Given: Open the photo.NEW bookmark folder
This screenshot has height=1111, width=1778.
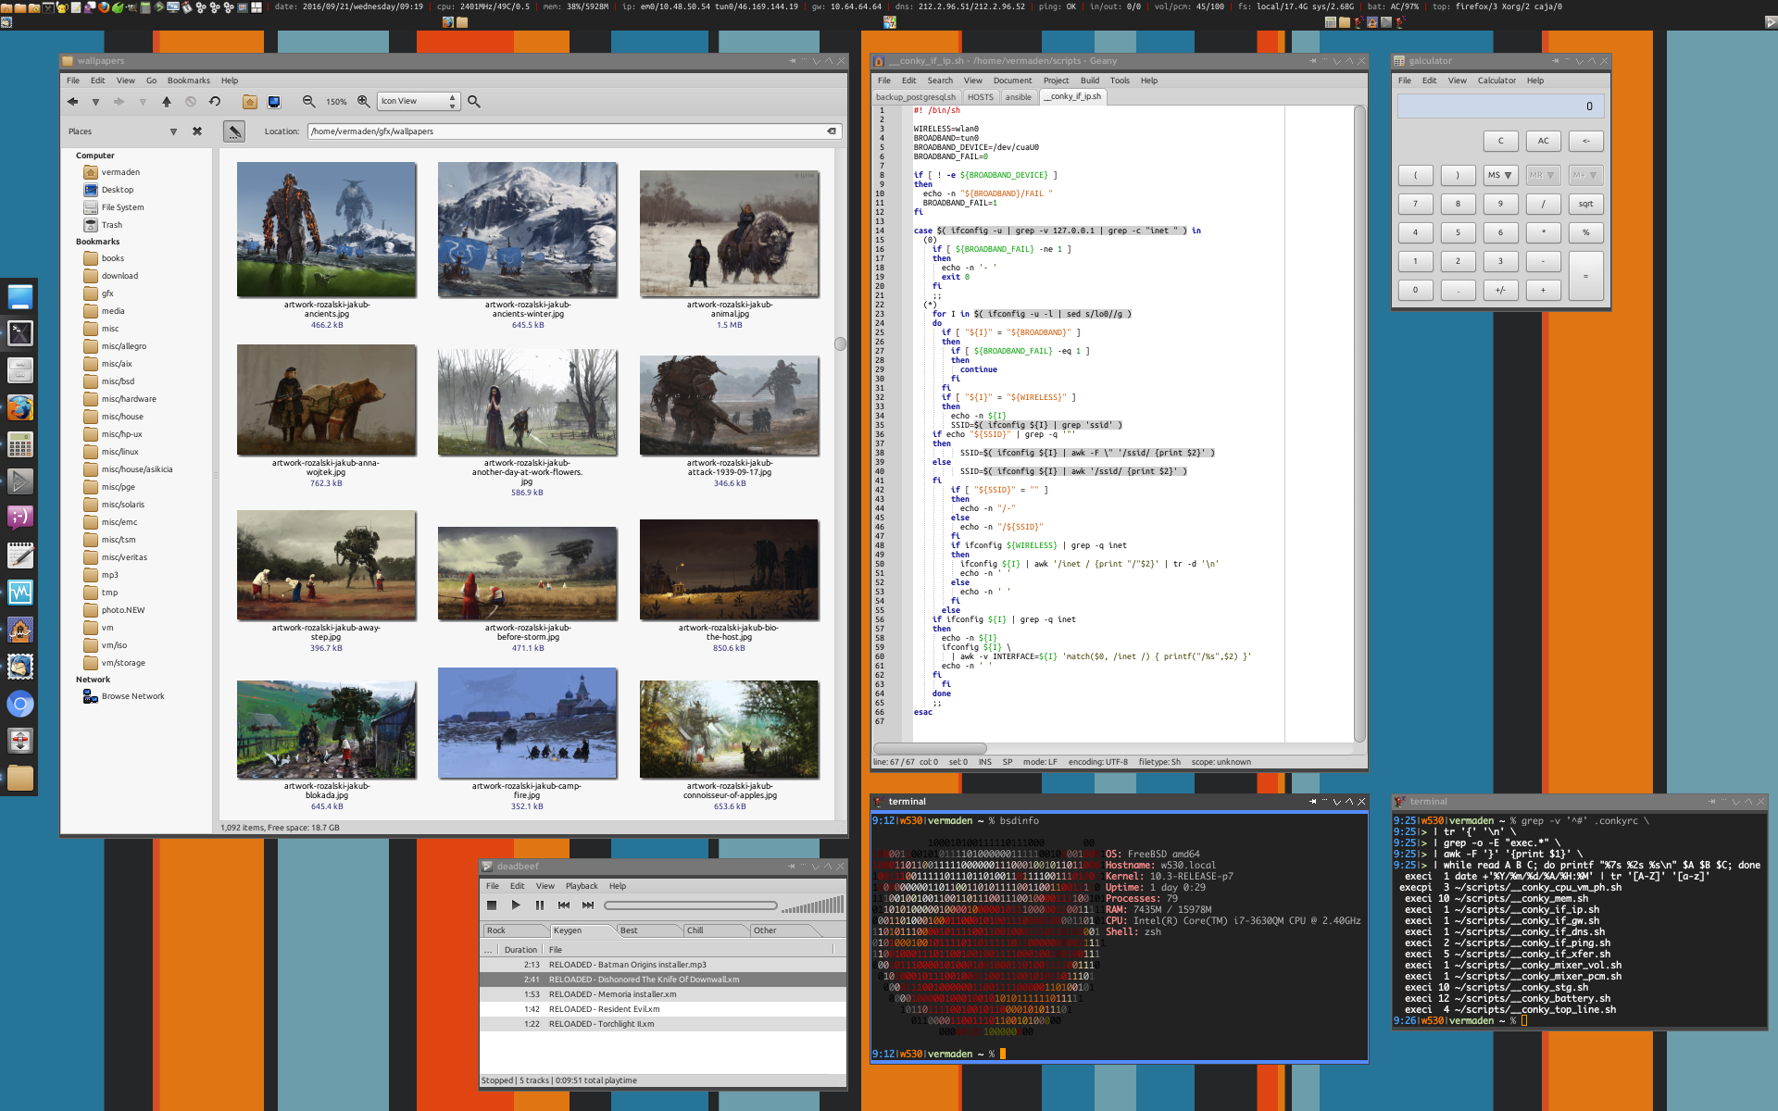Looking at the screenshot, I should (123, 610).
